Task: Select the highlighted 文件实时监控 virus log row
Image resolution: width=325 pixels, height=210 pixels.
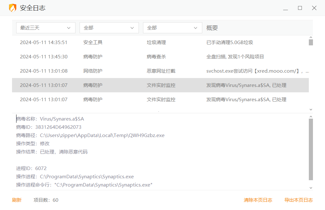Action: click(x=160, y=85)
